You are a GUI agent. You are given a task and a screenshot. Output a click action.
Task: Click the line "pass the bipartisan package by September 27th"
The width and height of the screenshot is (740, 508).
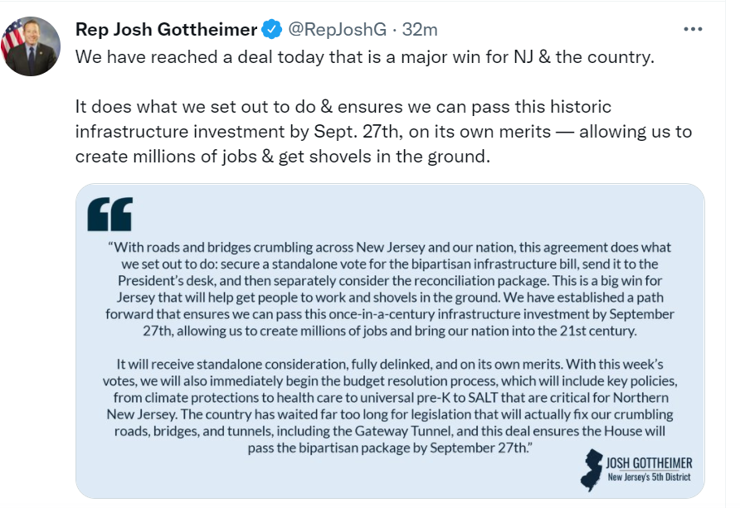click(390, 448)
